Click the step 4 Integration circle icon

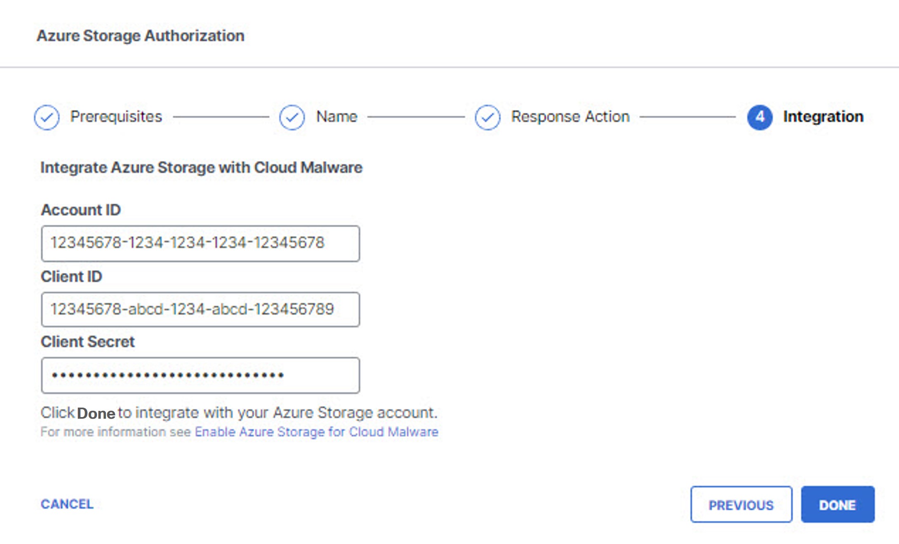point(760,117)
